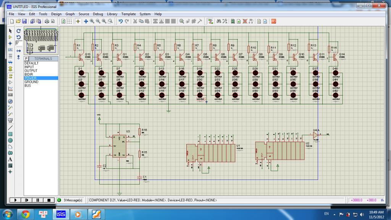391x220 pixels.
Task: Click the rotation angle input field
Action: tap(18, 44)
